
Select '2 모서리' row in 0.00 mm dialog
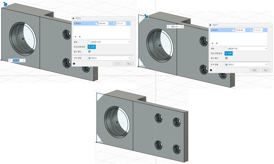click(x=102, y=23)
